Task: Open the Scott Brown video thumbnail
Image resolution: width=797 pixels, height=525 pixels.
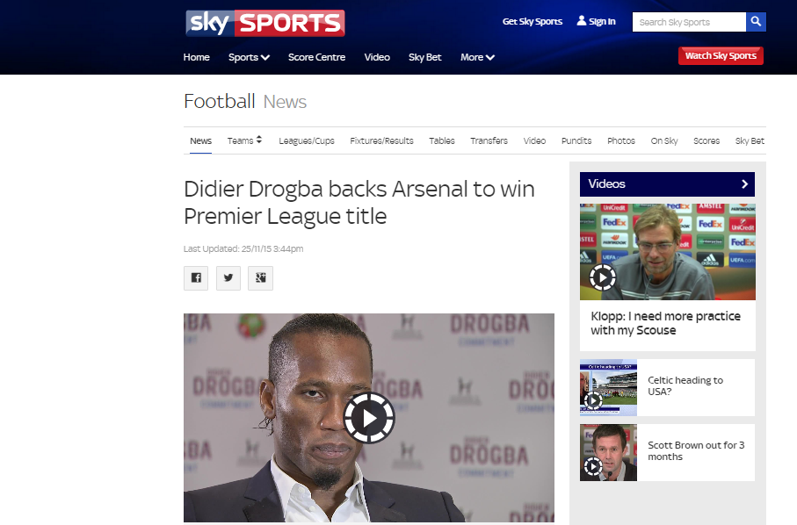Action: pyautogui.click(x=608, y=452)
